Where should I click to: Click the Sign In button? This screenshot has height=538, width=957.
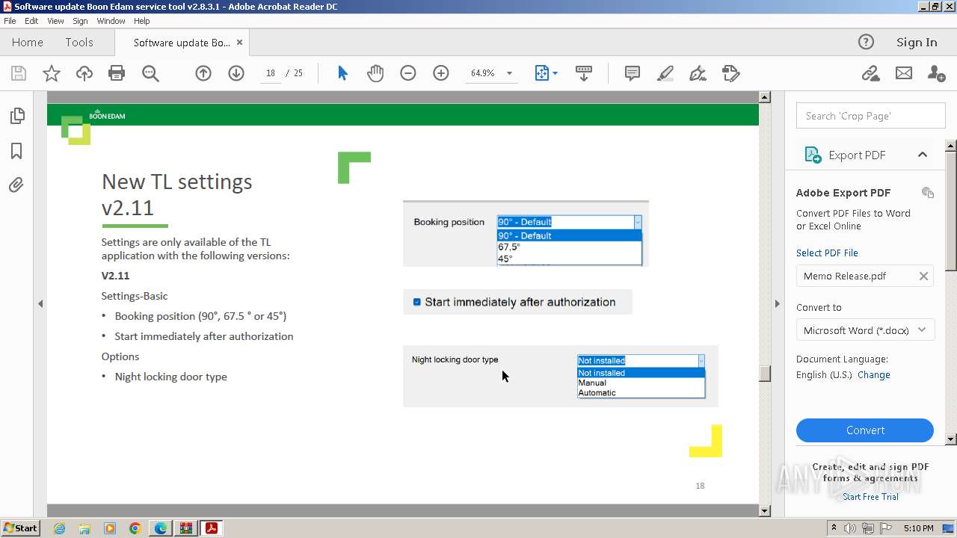[917, 43]
